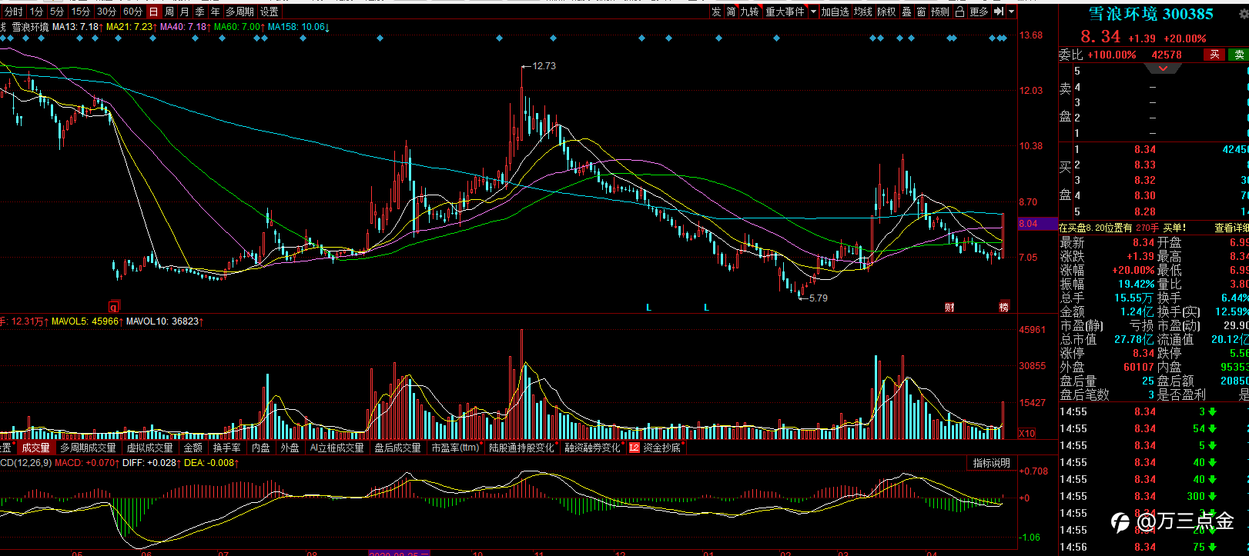Screen dimensions: 1249x556
Task: Click the lock icon in chart toolbar
Action: pyautogui.click(x=959, y=12)
